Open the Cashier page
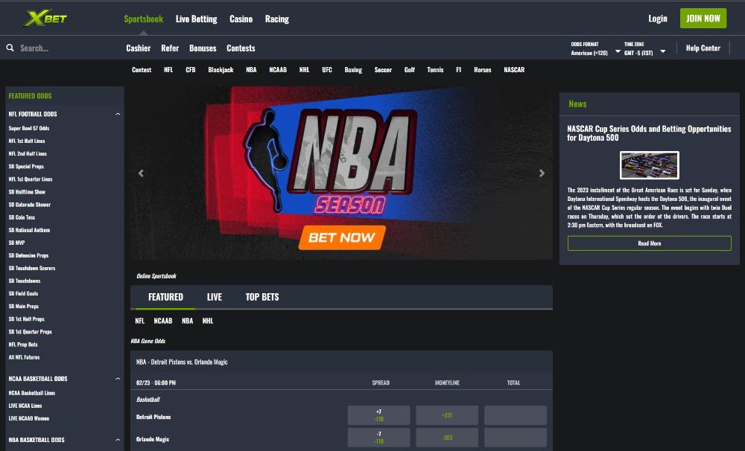The image size is (745, 451). (x=139, y=48)
